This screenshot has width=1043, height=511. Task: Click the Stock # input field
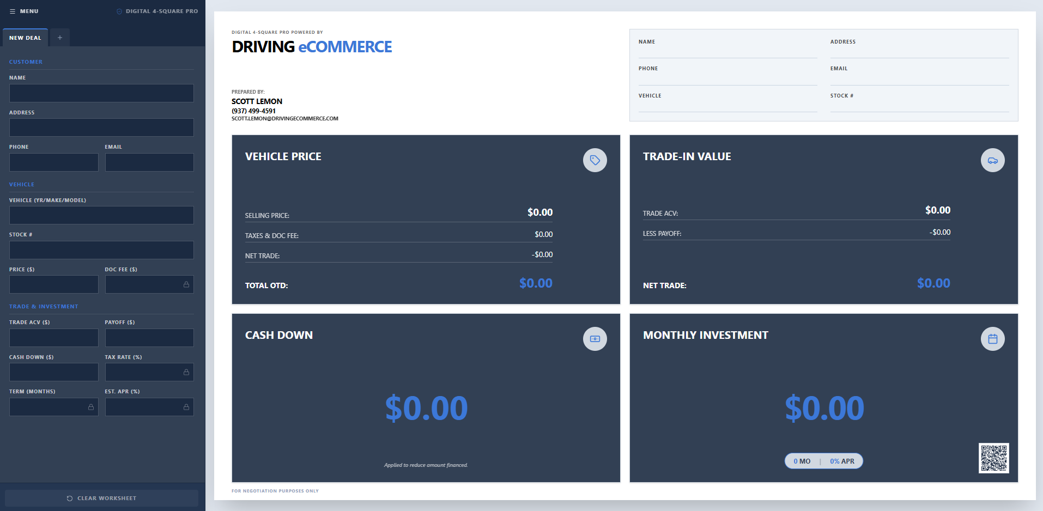click(101, 250)
